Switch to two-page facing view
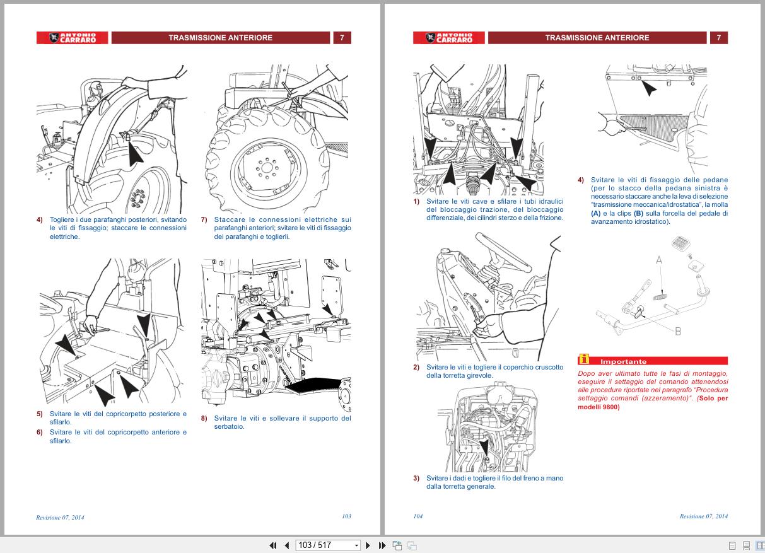 coord(760,545)
